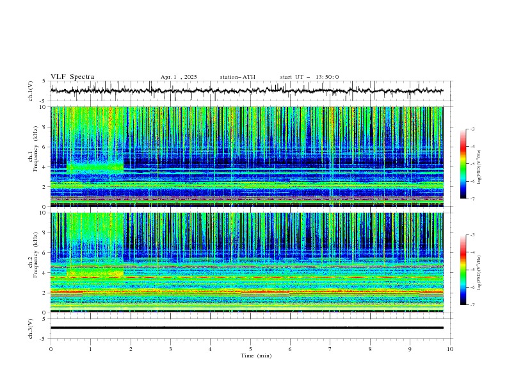Click the 'station=ATH' label
Screen dimensions: 507x392
[x=237, y=77]
